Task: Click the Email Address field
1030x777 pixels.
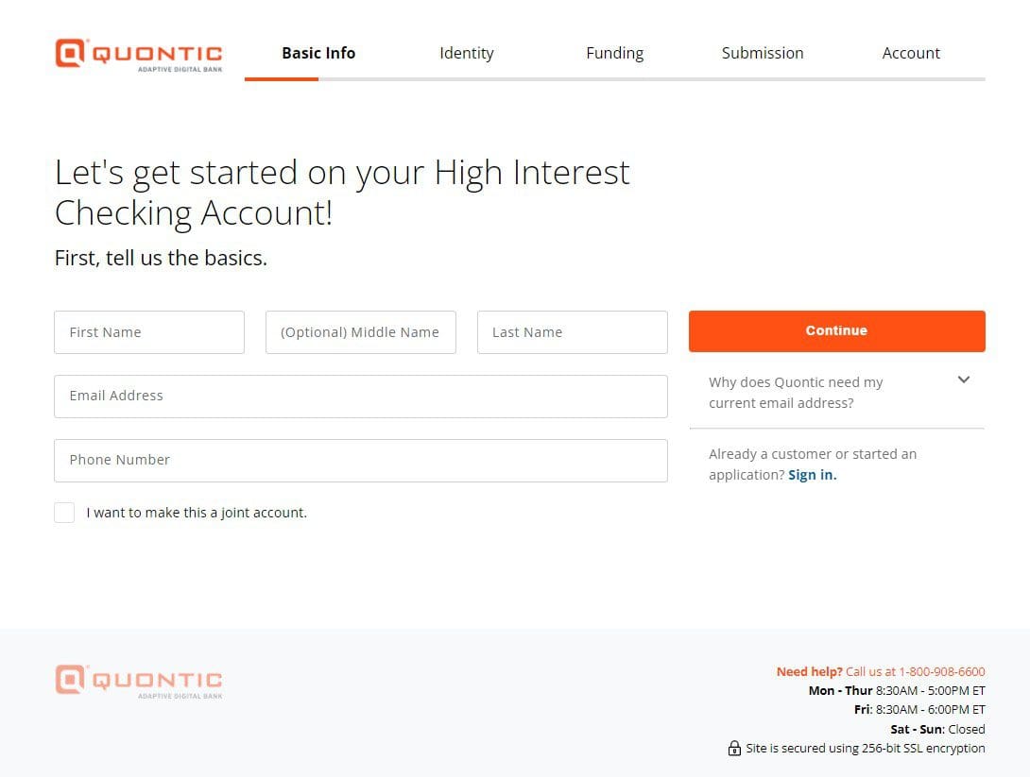Action: [360, 396]
